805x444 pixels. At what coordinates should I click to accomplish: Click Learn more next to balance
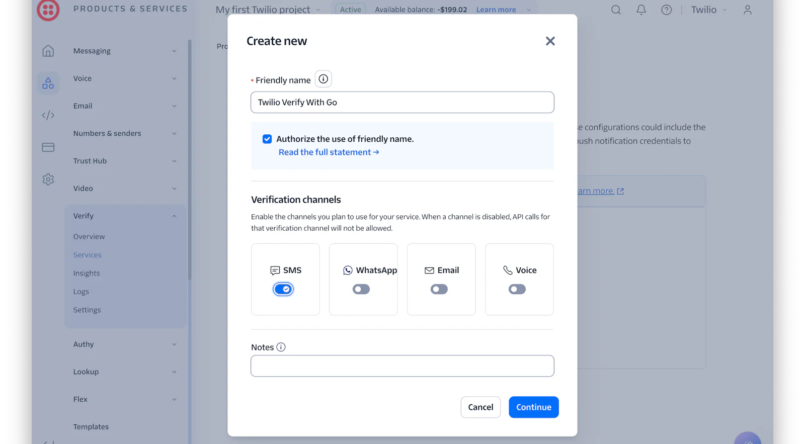496,10
